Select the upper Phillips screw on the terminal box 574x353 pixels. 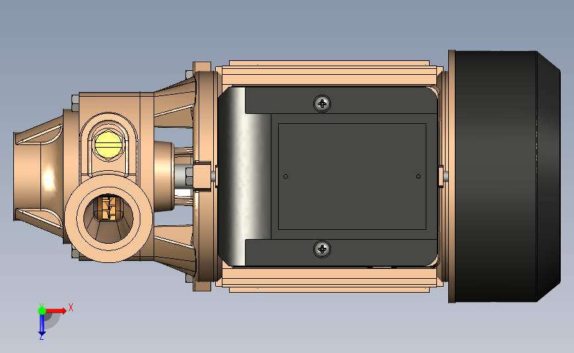click(x=322, y=104)
